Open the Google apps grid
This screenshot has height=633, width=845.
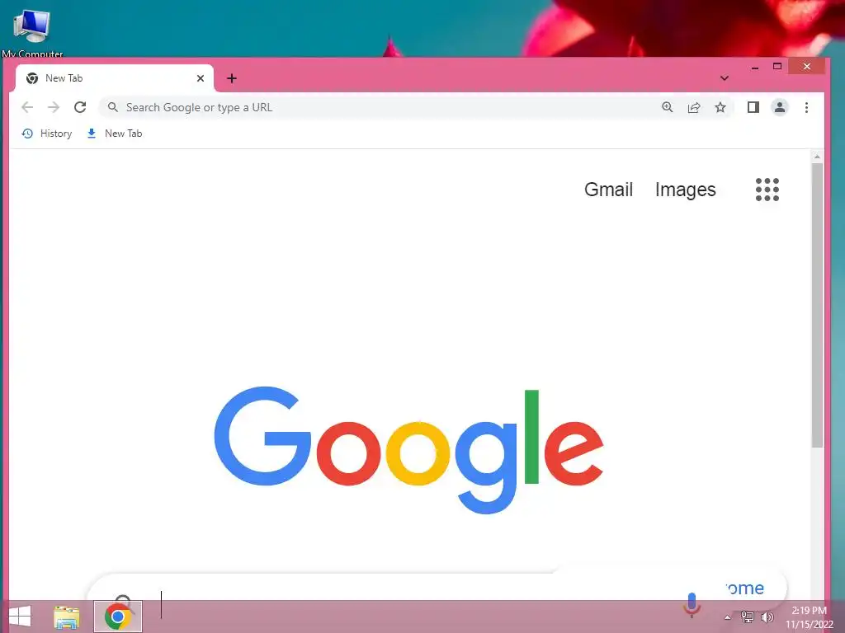tap(767, 190)
